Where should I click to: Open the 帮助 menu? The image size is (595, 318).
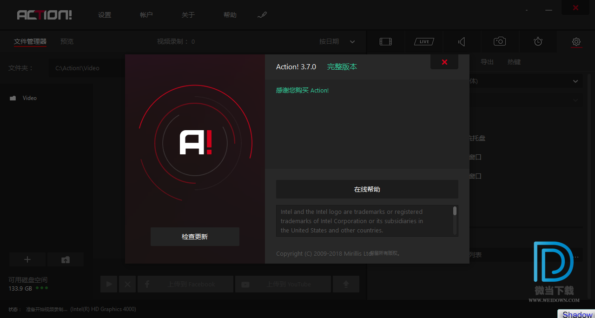230,15
